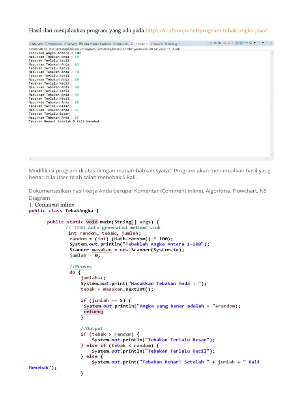Open the Debug tab
The image size is (303, 404).
click(171, 44)
